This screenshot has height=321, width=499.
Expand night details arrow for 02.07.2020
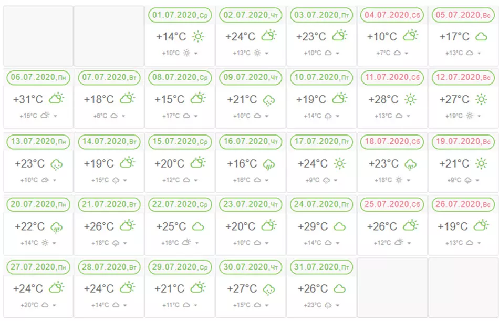tap(267, 53)
